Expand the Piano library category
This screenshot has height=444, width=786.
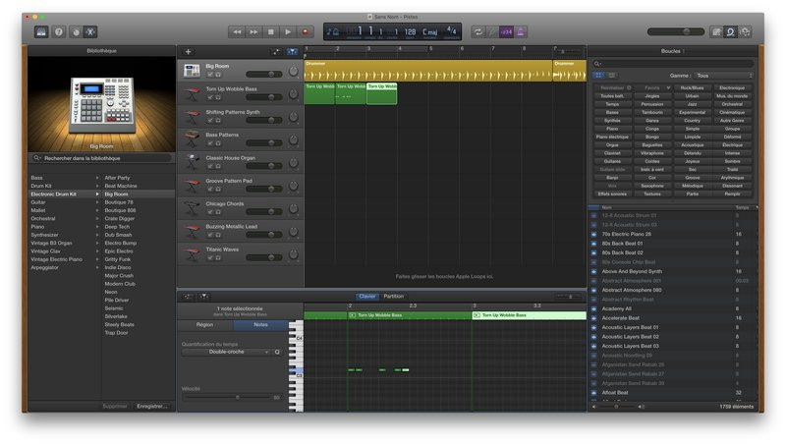coord(97,227)
